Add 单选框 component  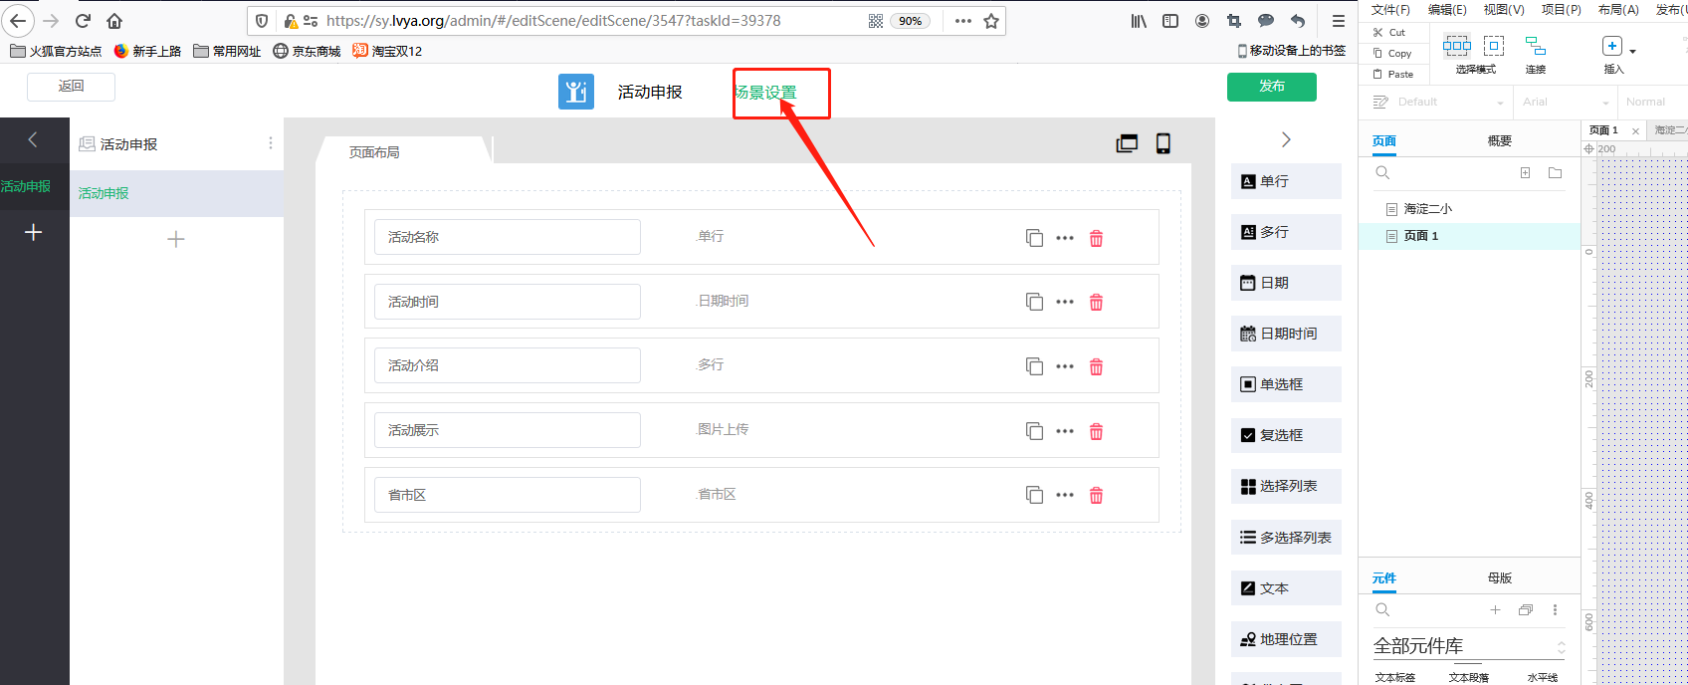pos(1286,384)
